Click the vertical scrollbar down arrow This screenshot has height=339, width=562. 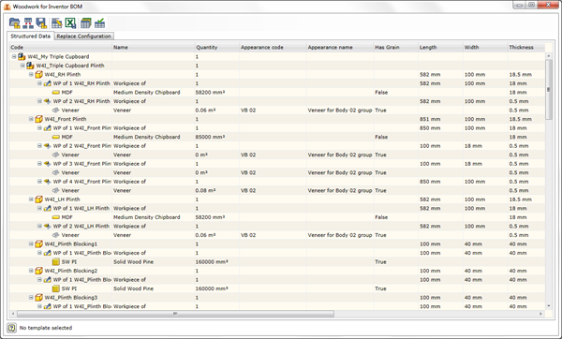pyautogui.click(x=548, y=306)
